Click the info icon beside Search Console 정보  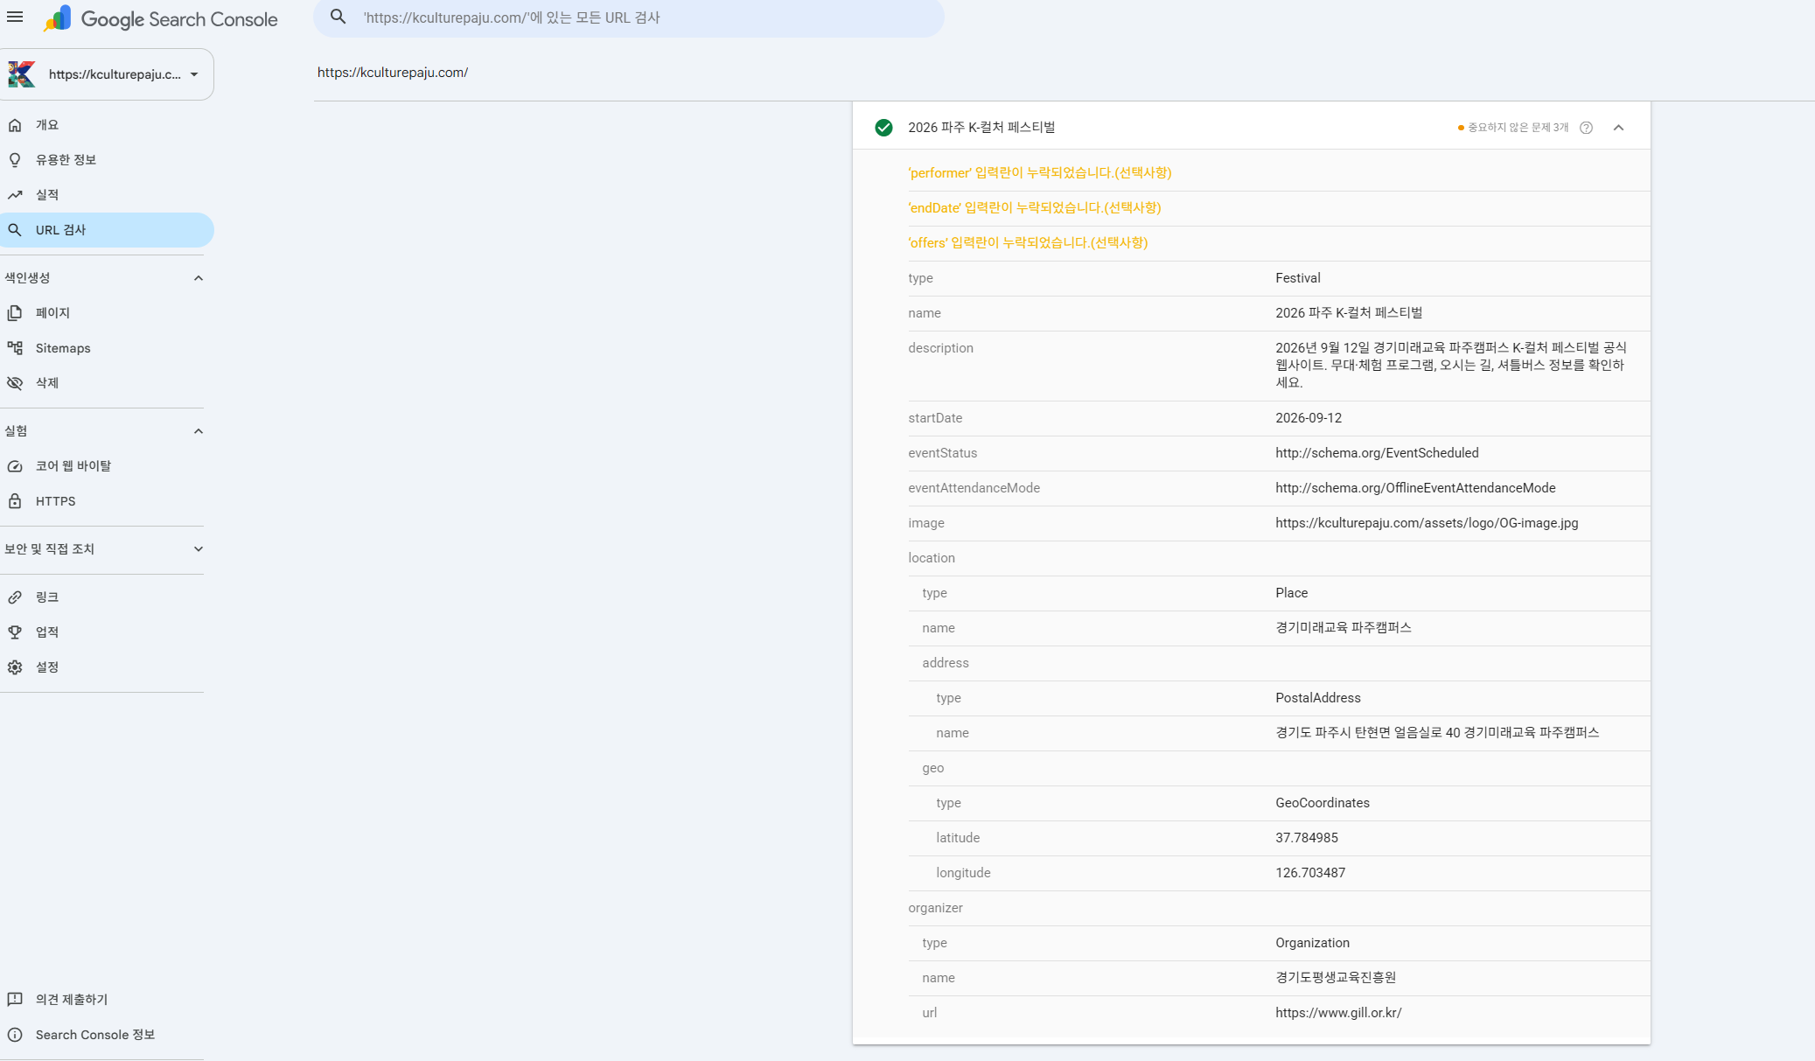tap(15, 1035)
